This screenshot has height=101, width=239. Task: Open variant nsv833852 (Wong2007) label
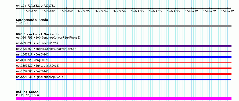point(32,60)
